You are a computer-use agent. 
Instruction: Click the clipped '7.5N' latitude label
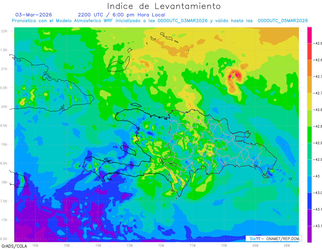click(4, 201)
